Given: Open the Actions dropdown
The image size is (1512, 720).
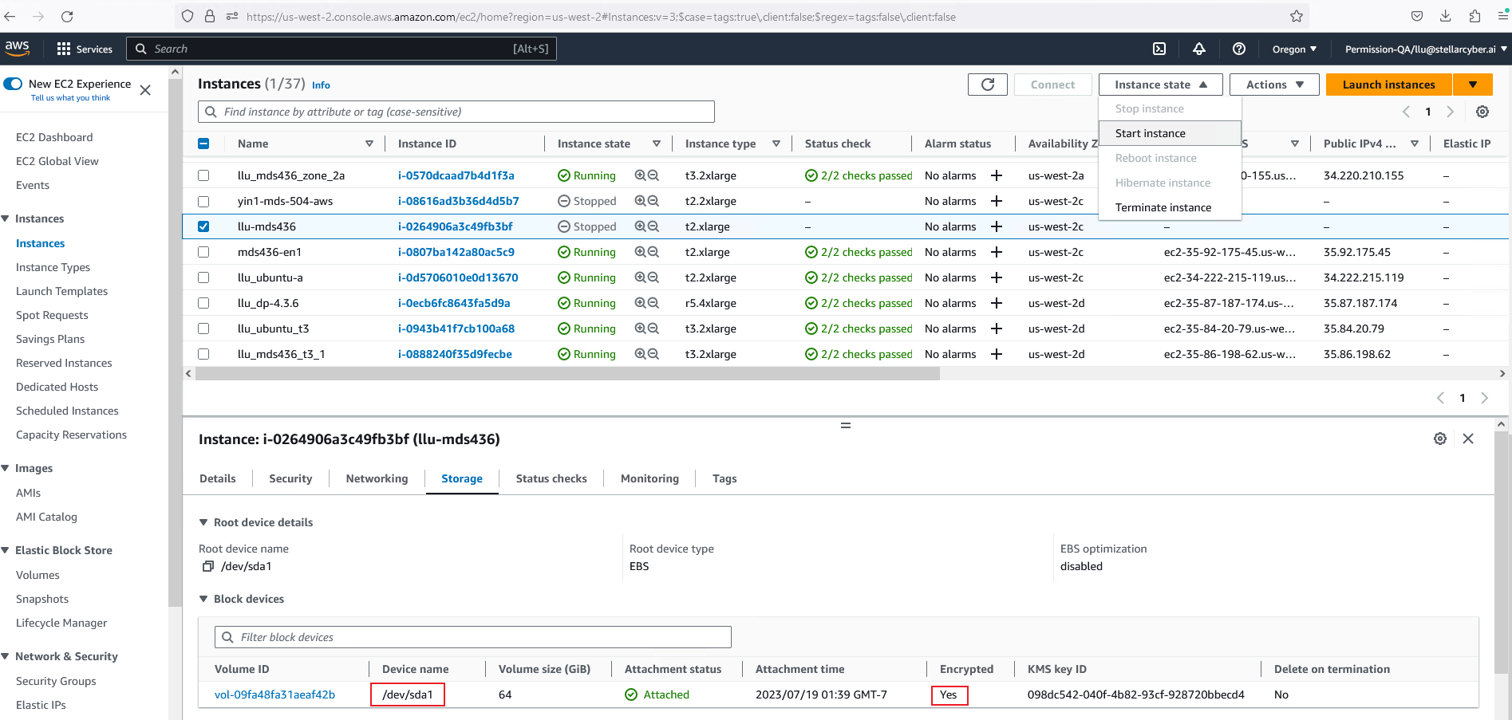Looking at the screenshot, I should 1274,85.
